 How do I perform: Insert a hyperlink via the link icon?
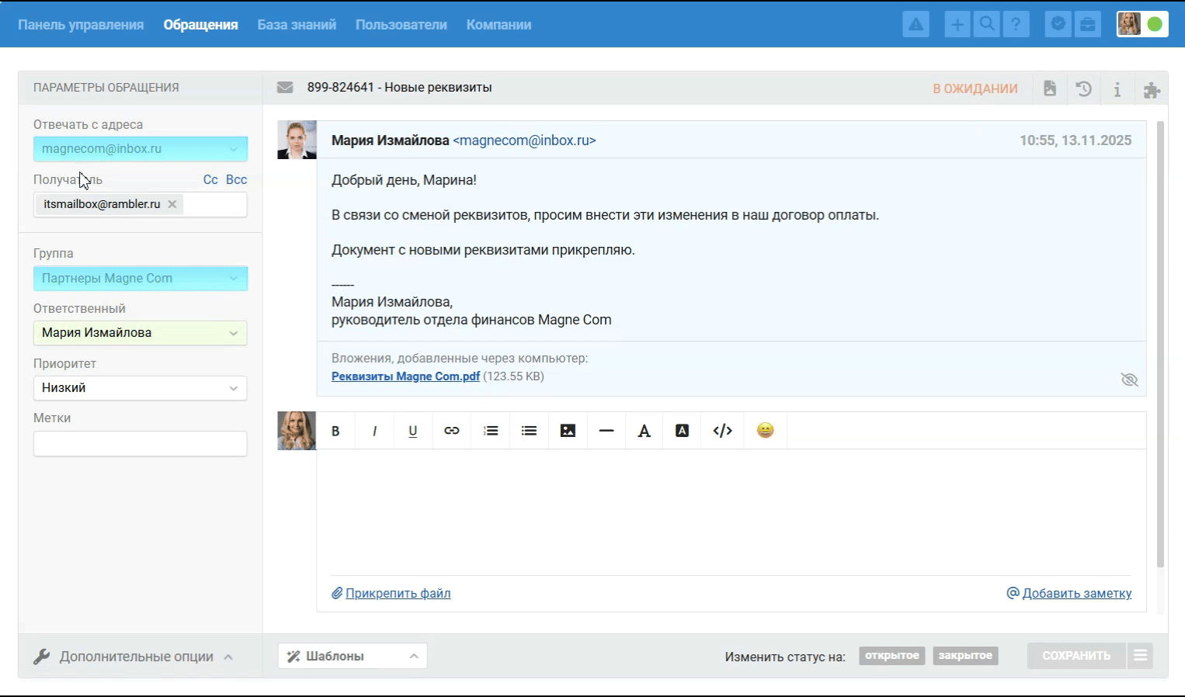(451, 431)
